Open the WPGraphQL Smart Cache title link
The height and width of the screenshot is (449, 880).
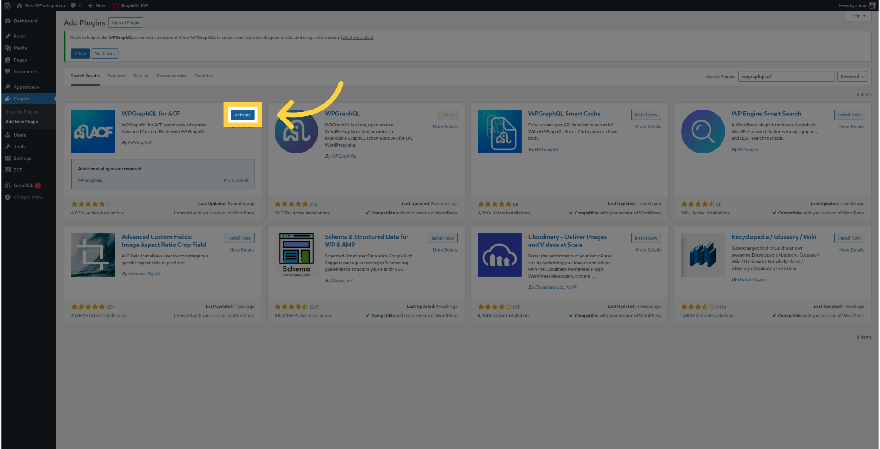pyautogui.click(x=564, y=114)
